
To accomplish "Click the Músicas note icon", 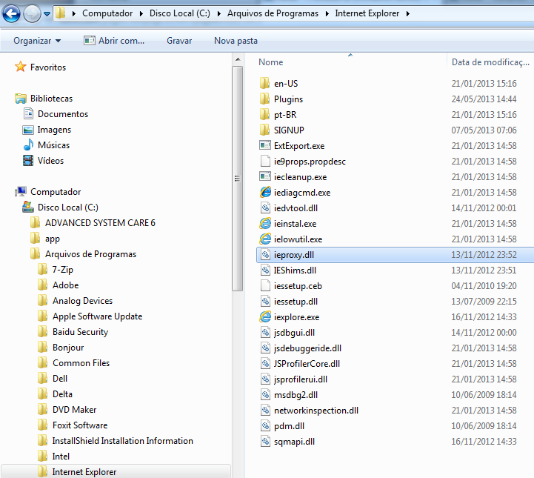I will [x=28, y=145].
